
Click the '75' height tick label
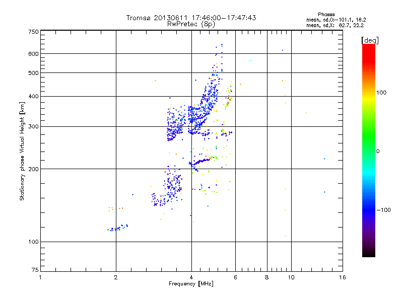tap(35, 270)
